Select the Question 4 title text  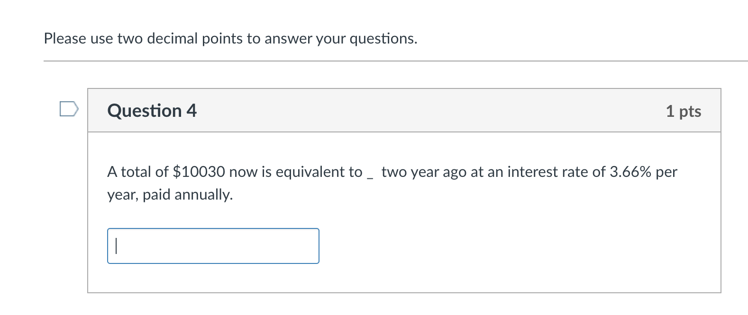tap(152, 111)
